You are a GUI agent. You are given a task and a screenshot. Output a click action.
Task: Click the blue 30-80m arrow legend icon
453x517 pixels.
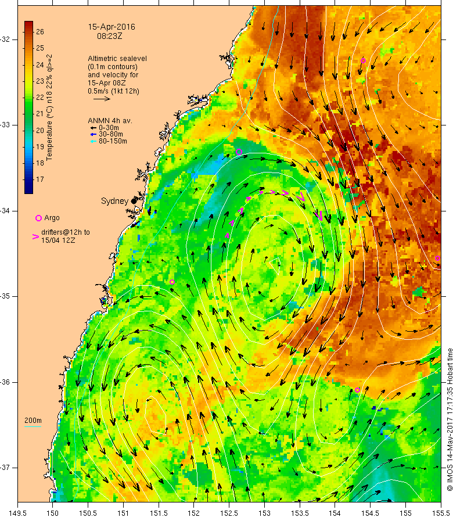pos(94,135)
